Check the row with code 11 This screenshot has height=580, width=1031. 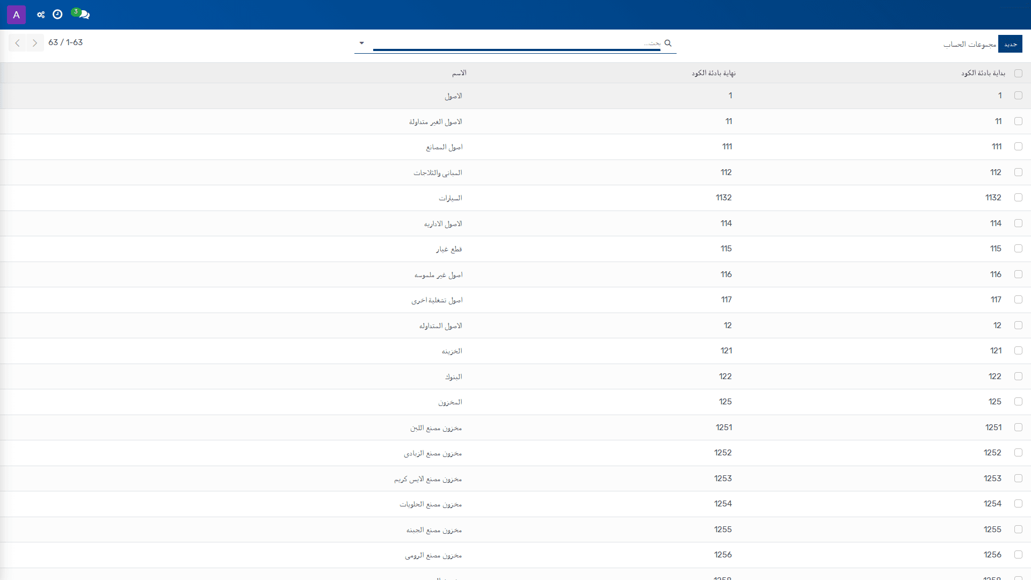1018,121
